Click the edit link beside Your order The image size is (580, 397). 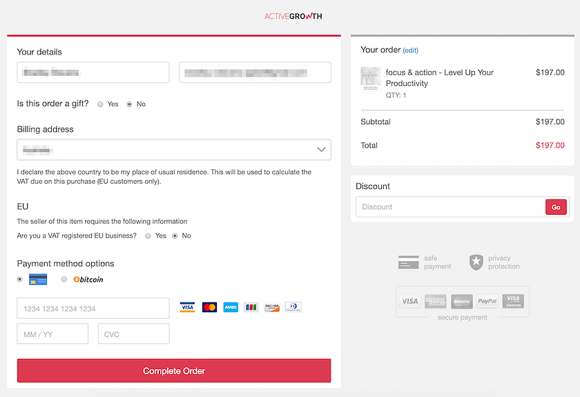[x=410, y=50]
